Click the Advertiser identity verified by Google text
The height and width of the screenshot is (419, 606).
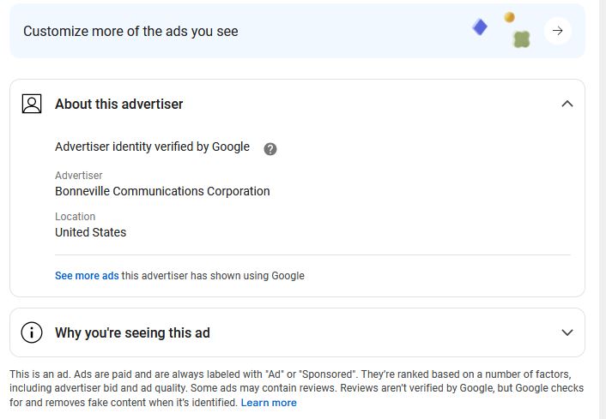tap(152, 147)
